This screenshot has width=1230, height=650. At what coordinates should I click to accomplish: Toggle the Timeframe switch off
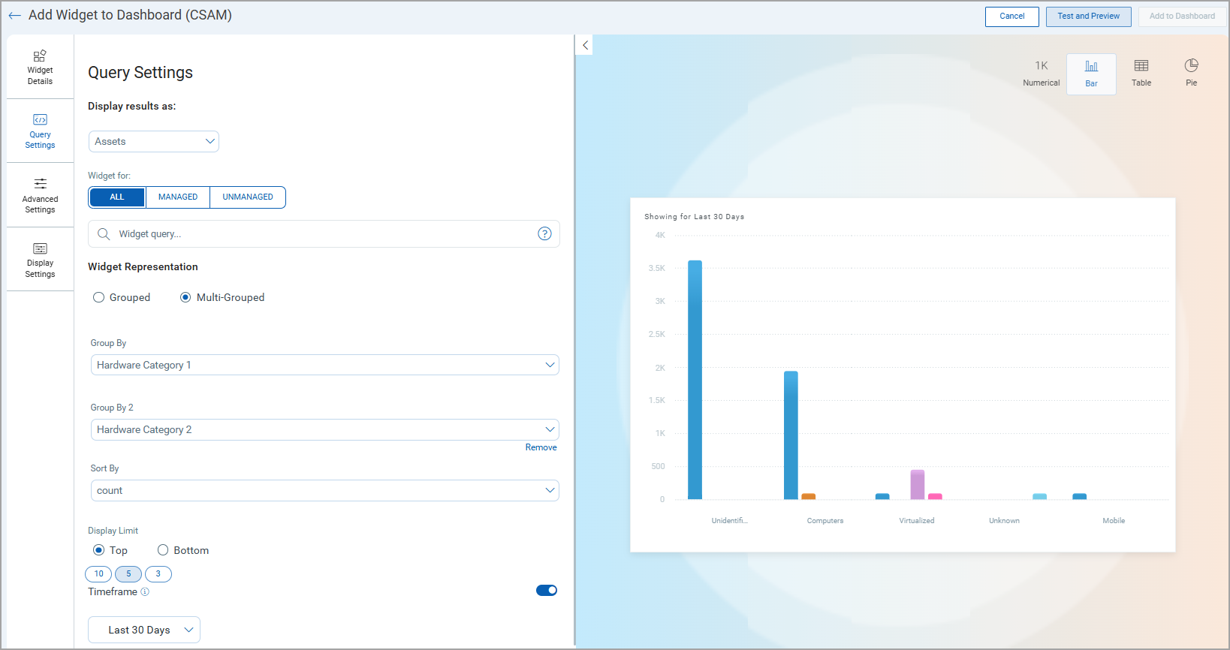[x=547, y=591]
